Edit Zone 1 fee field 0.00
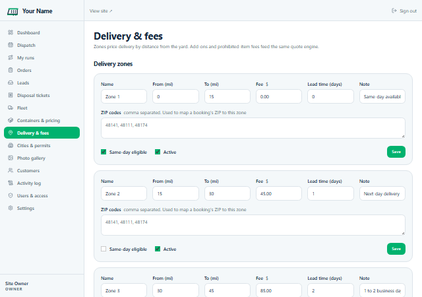The height and width of the screenshot is (297, 422). coord(279,96)
